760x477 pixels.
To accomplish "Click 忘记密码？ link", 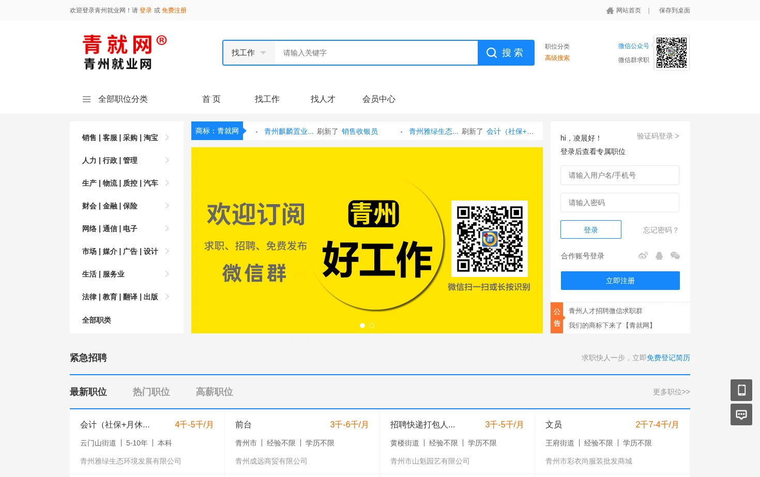I will click(x=661, y=230).
